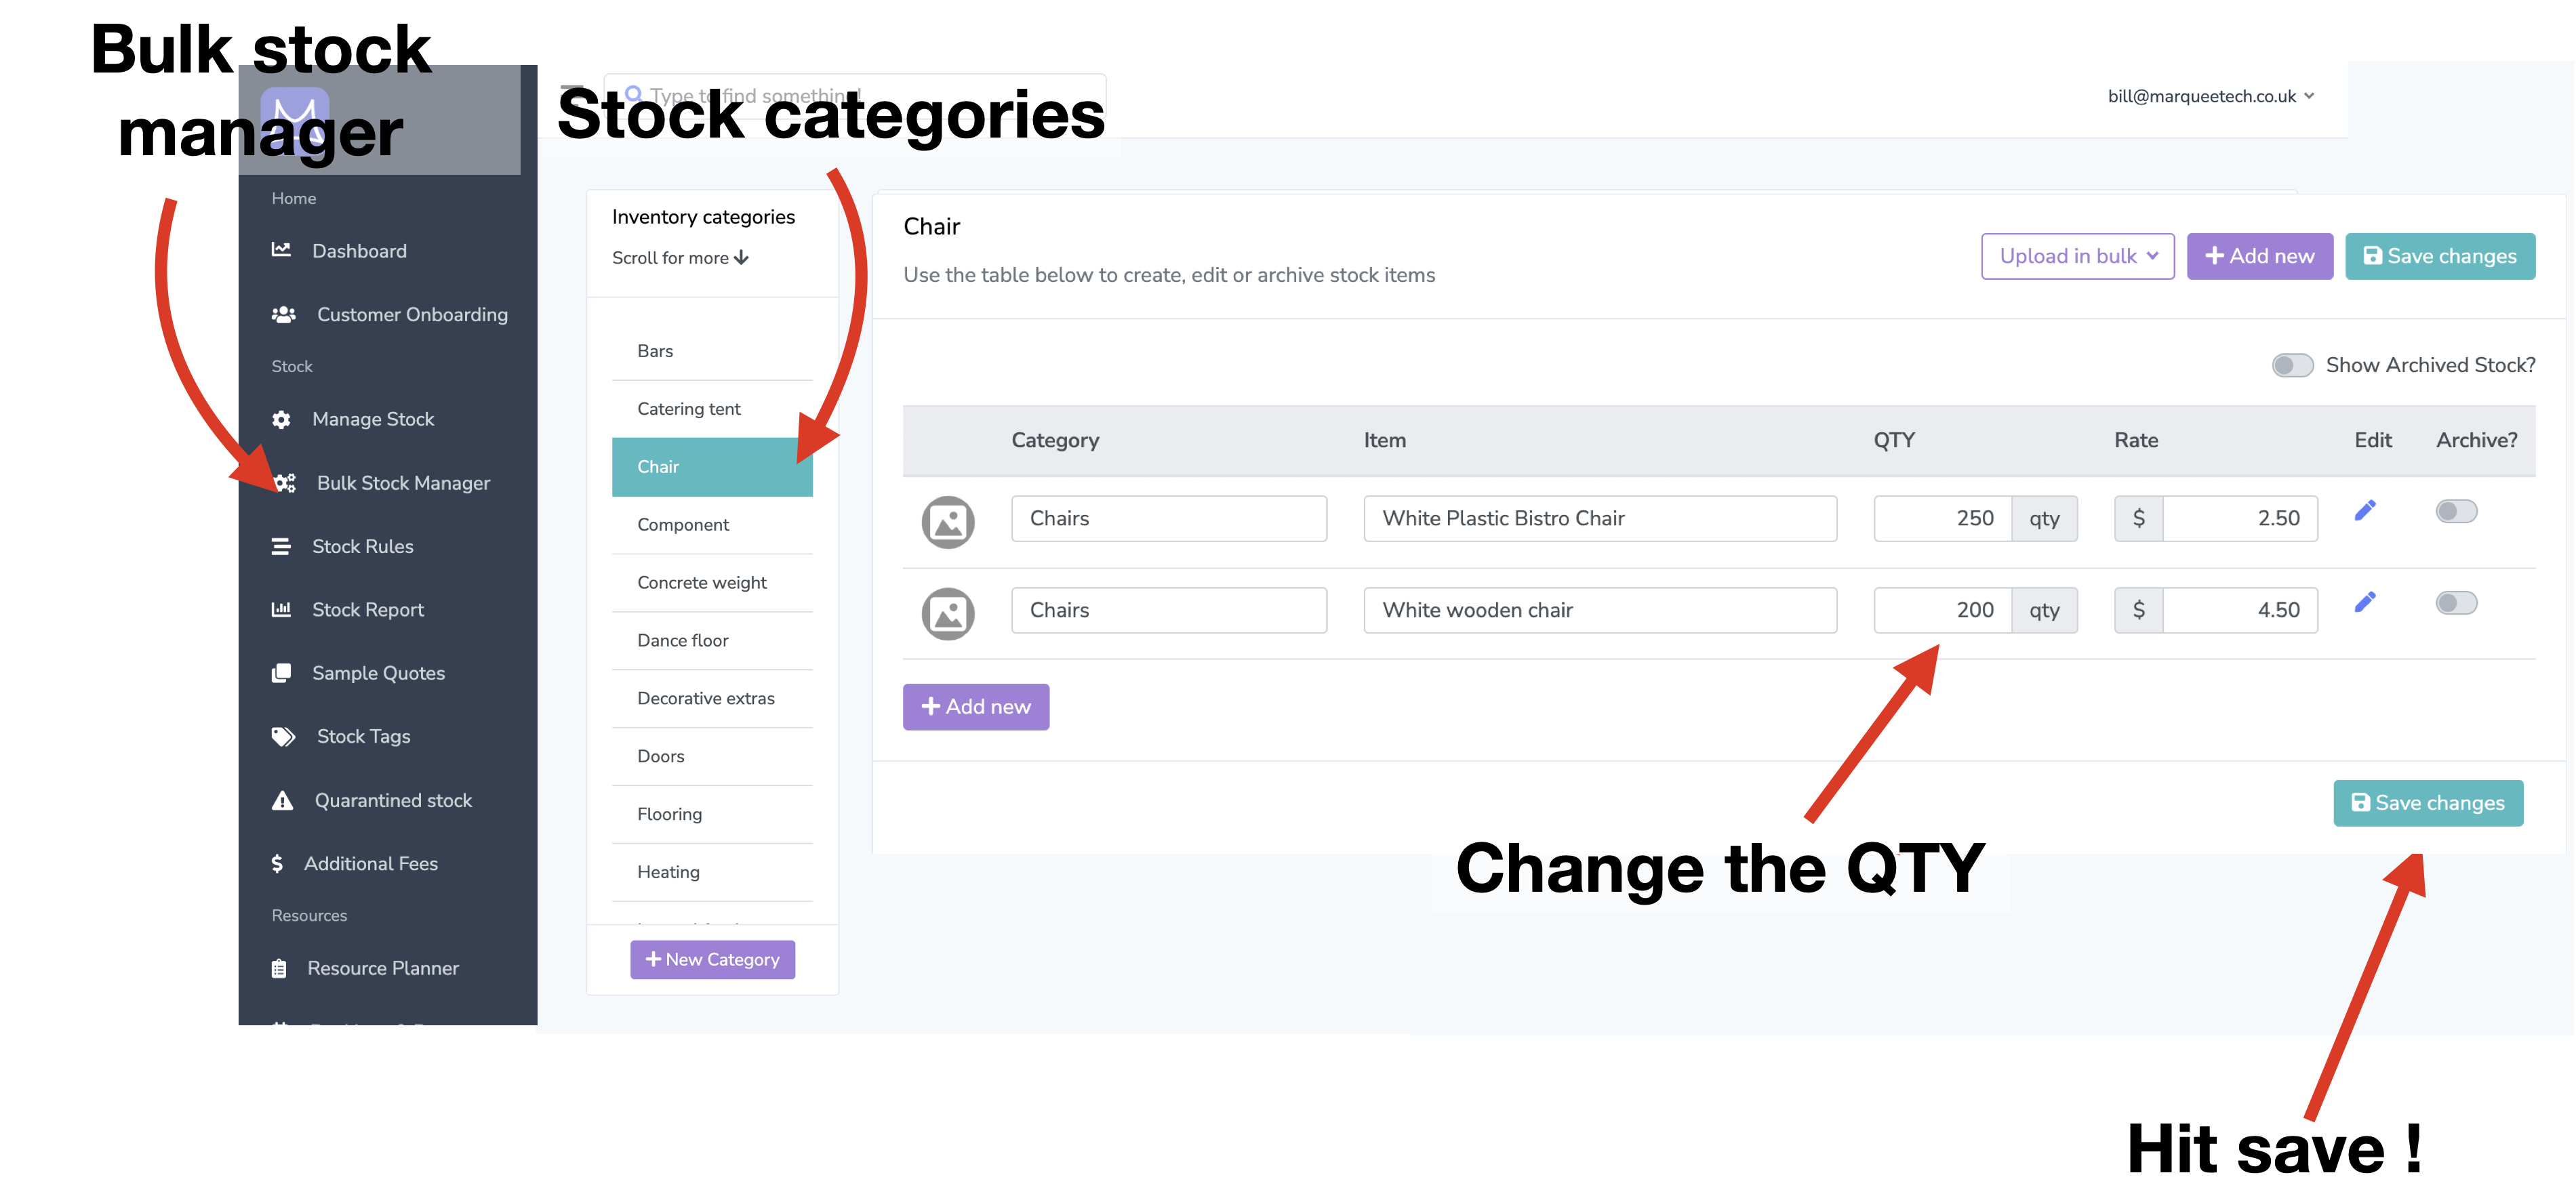Click the Manage Stock gear icon

click(281, 419)
